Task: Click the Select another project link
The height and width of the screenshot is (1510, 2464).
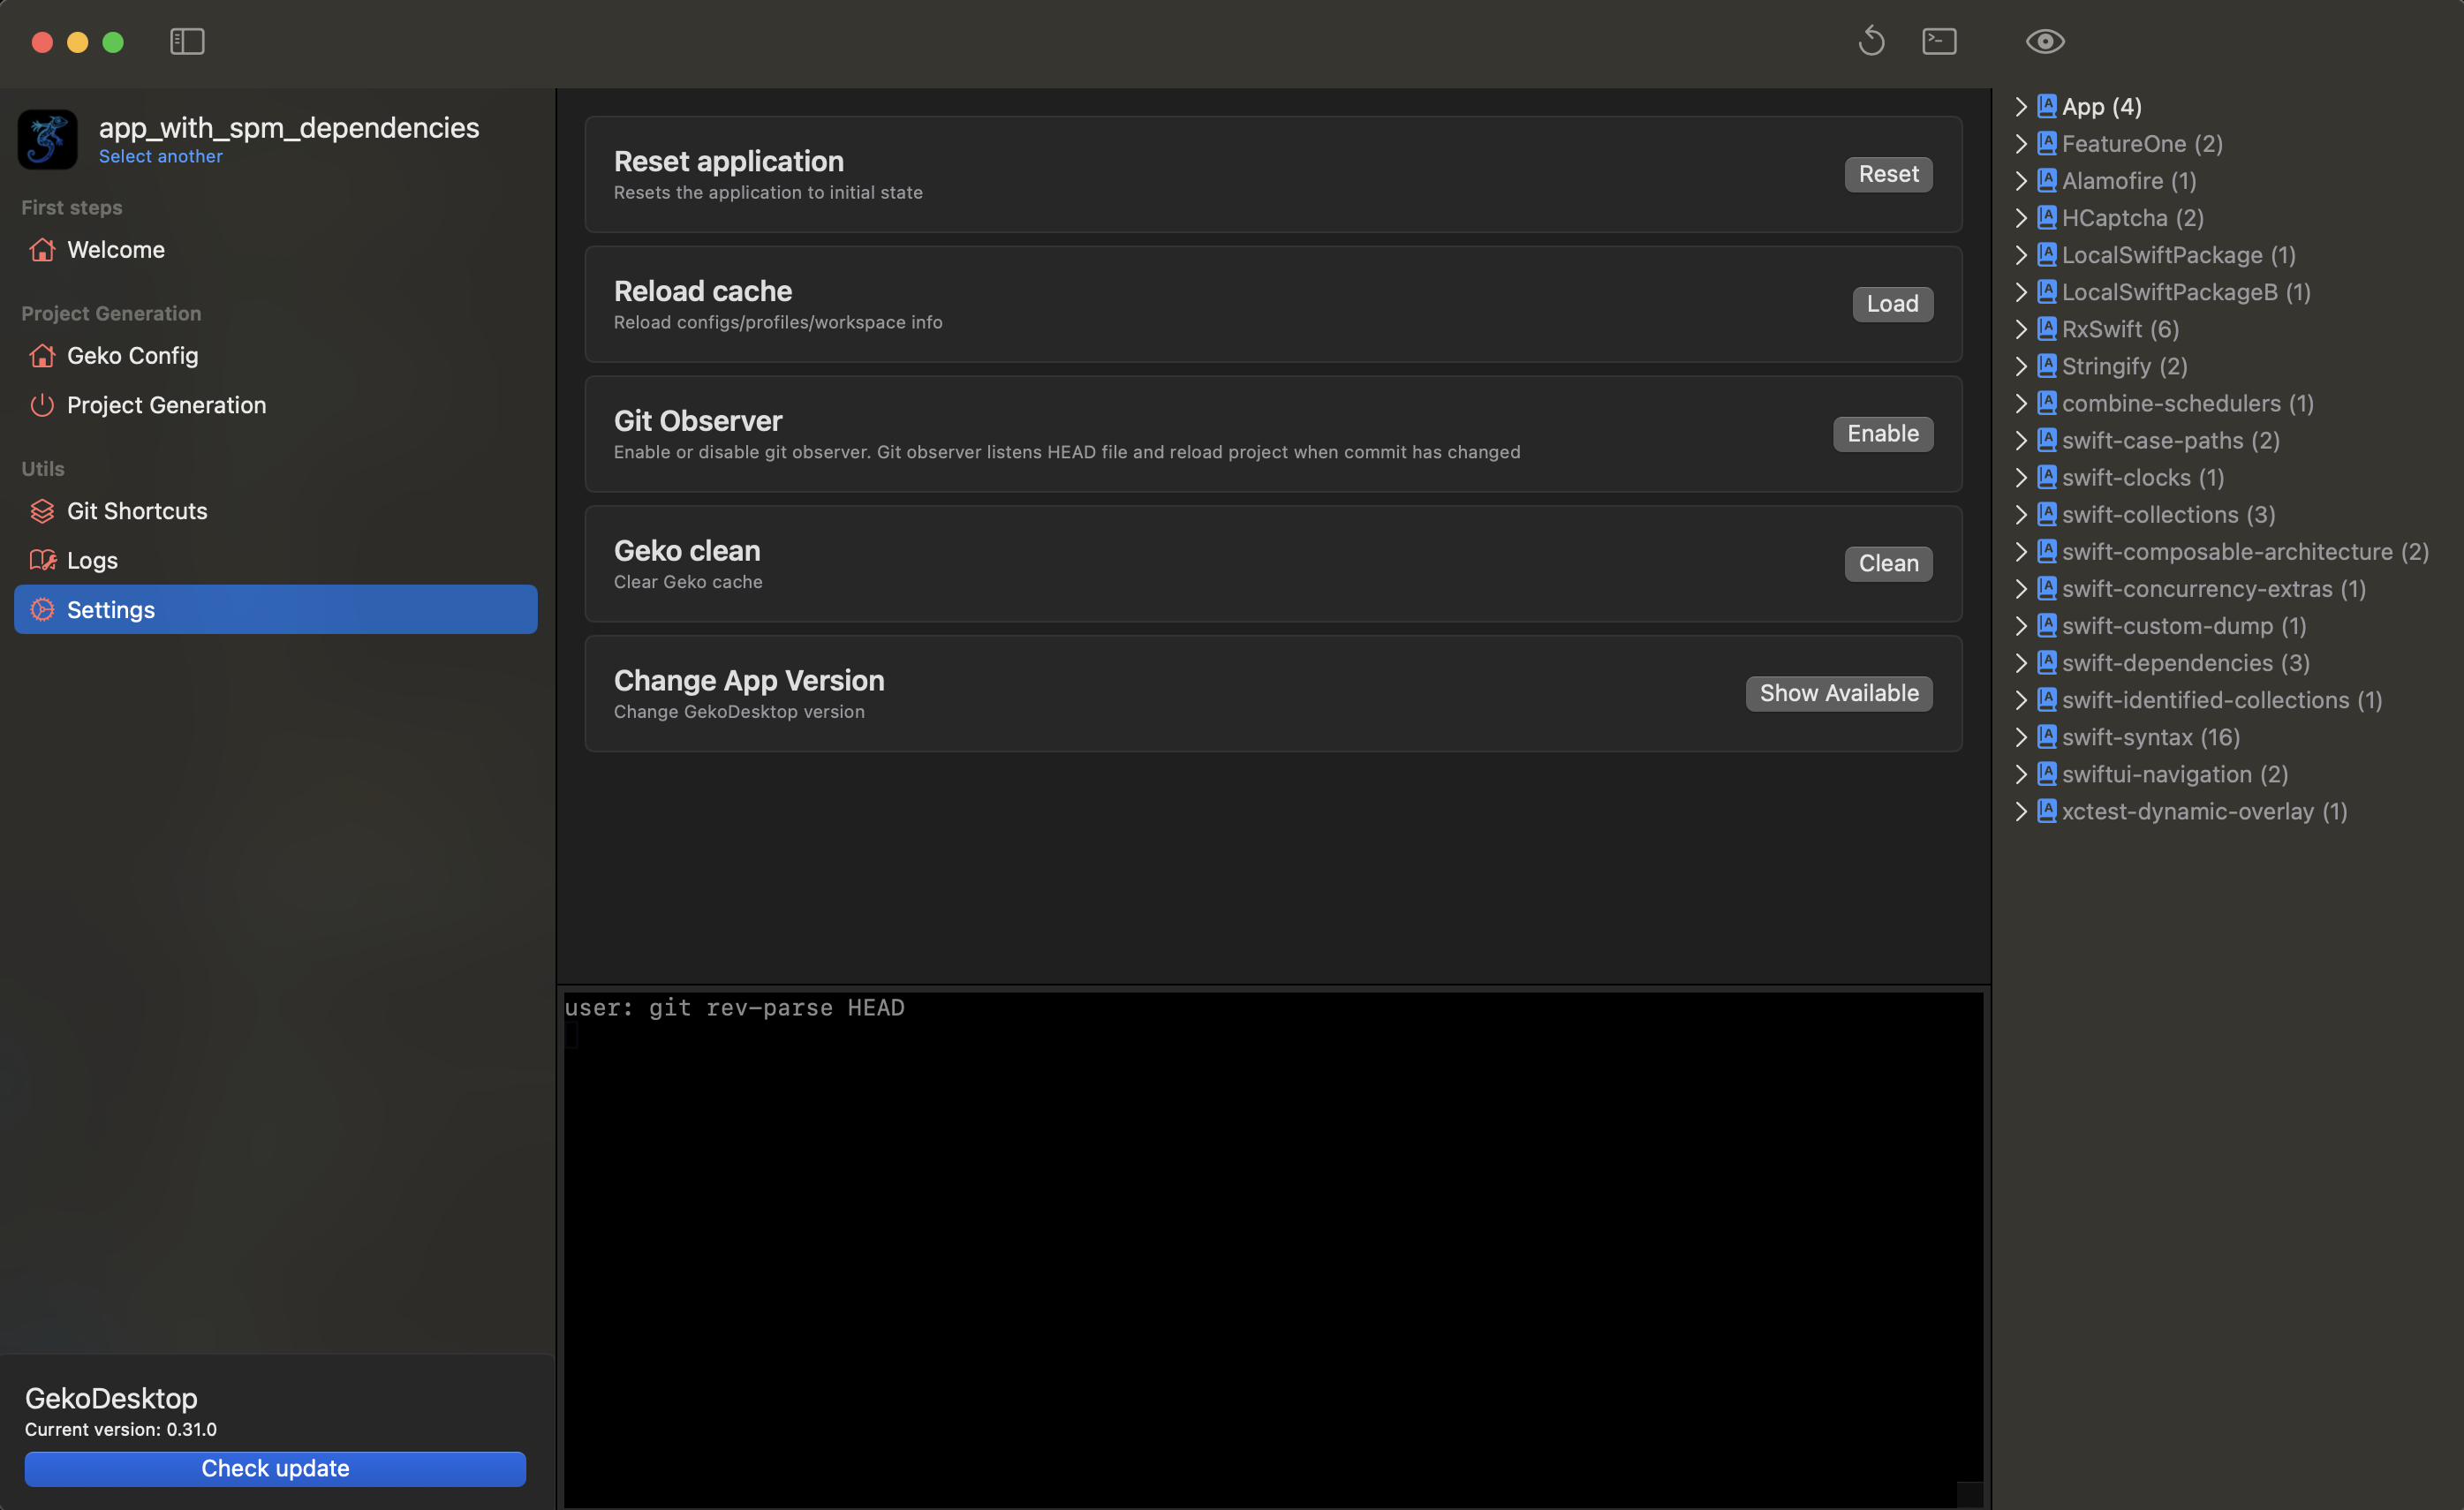Action: coord(160,157)
